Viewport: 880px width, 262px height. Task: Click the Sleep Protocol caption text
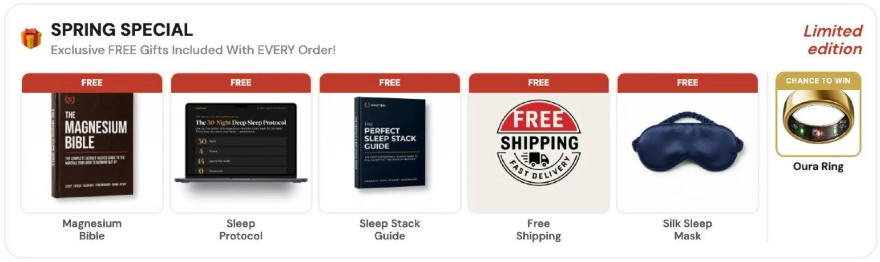(241, 230)
